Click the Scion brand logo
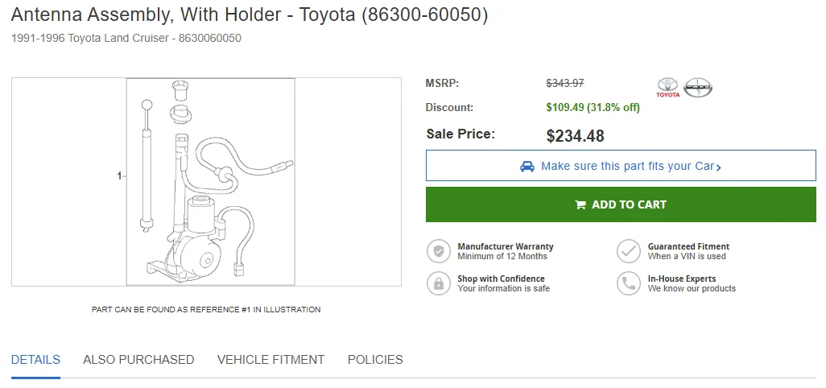 [x=698, y=88]
